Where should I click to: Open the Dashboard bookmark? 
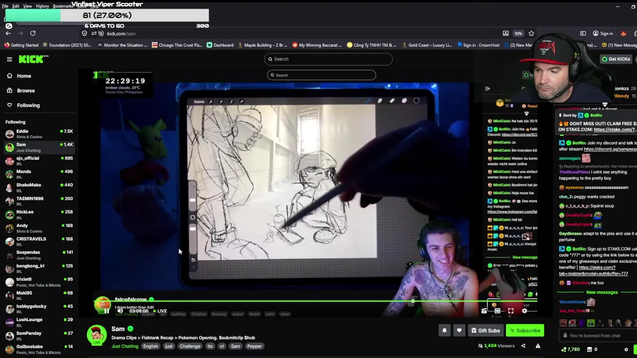tap(220, 45)
